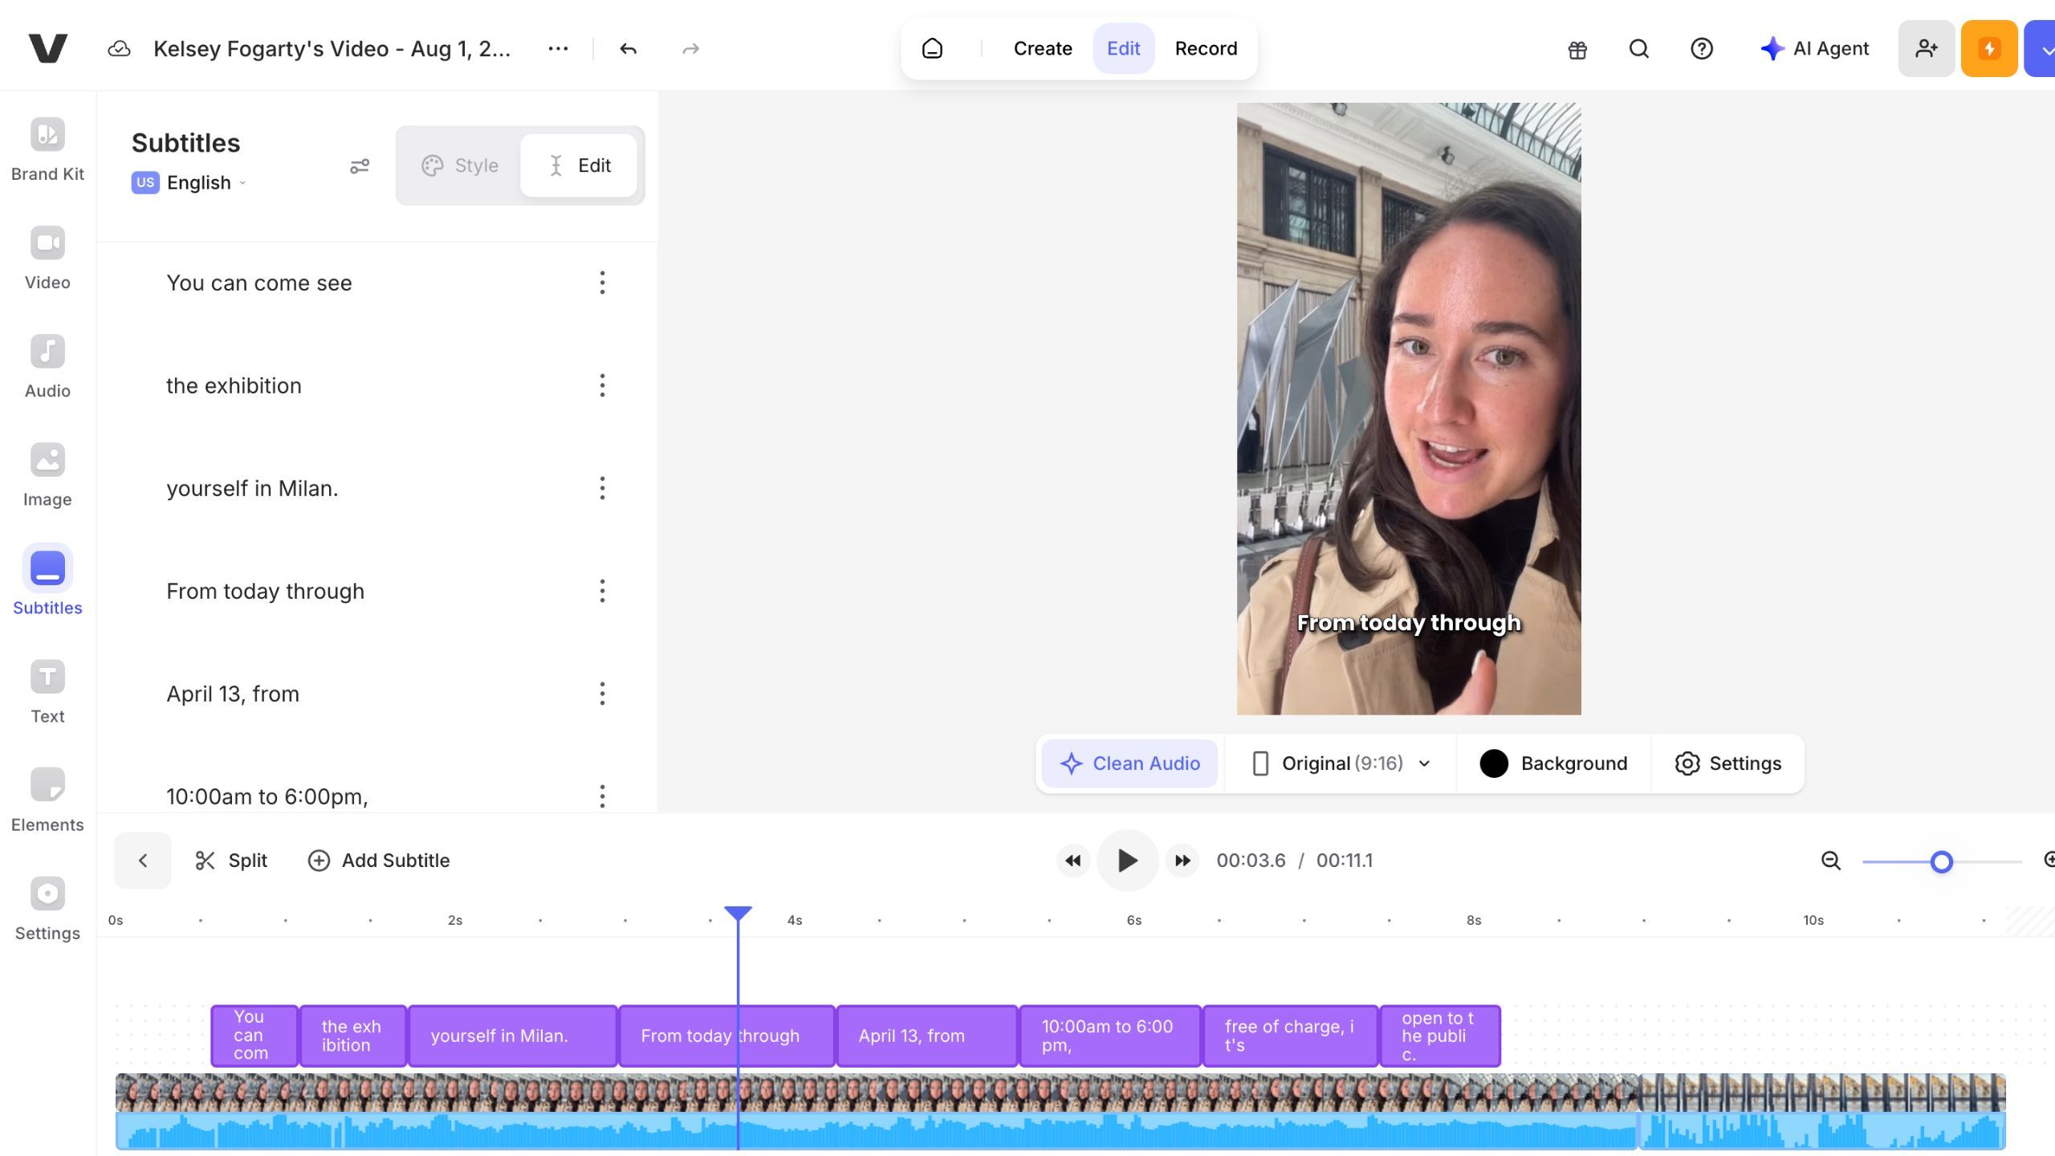Edit the 'You can come see' subtitle text
The image size is (2055, 1156).
coord(259,283)
